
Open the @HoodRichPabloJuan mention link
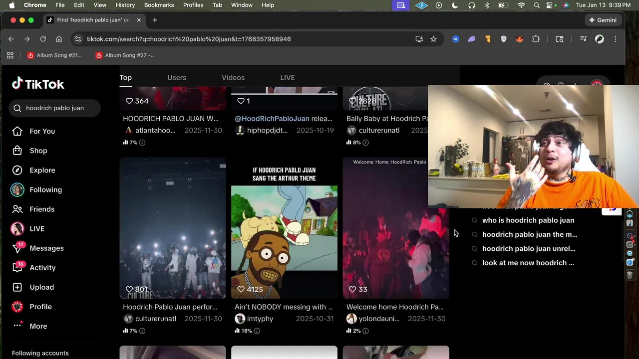click(272, 119)
